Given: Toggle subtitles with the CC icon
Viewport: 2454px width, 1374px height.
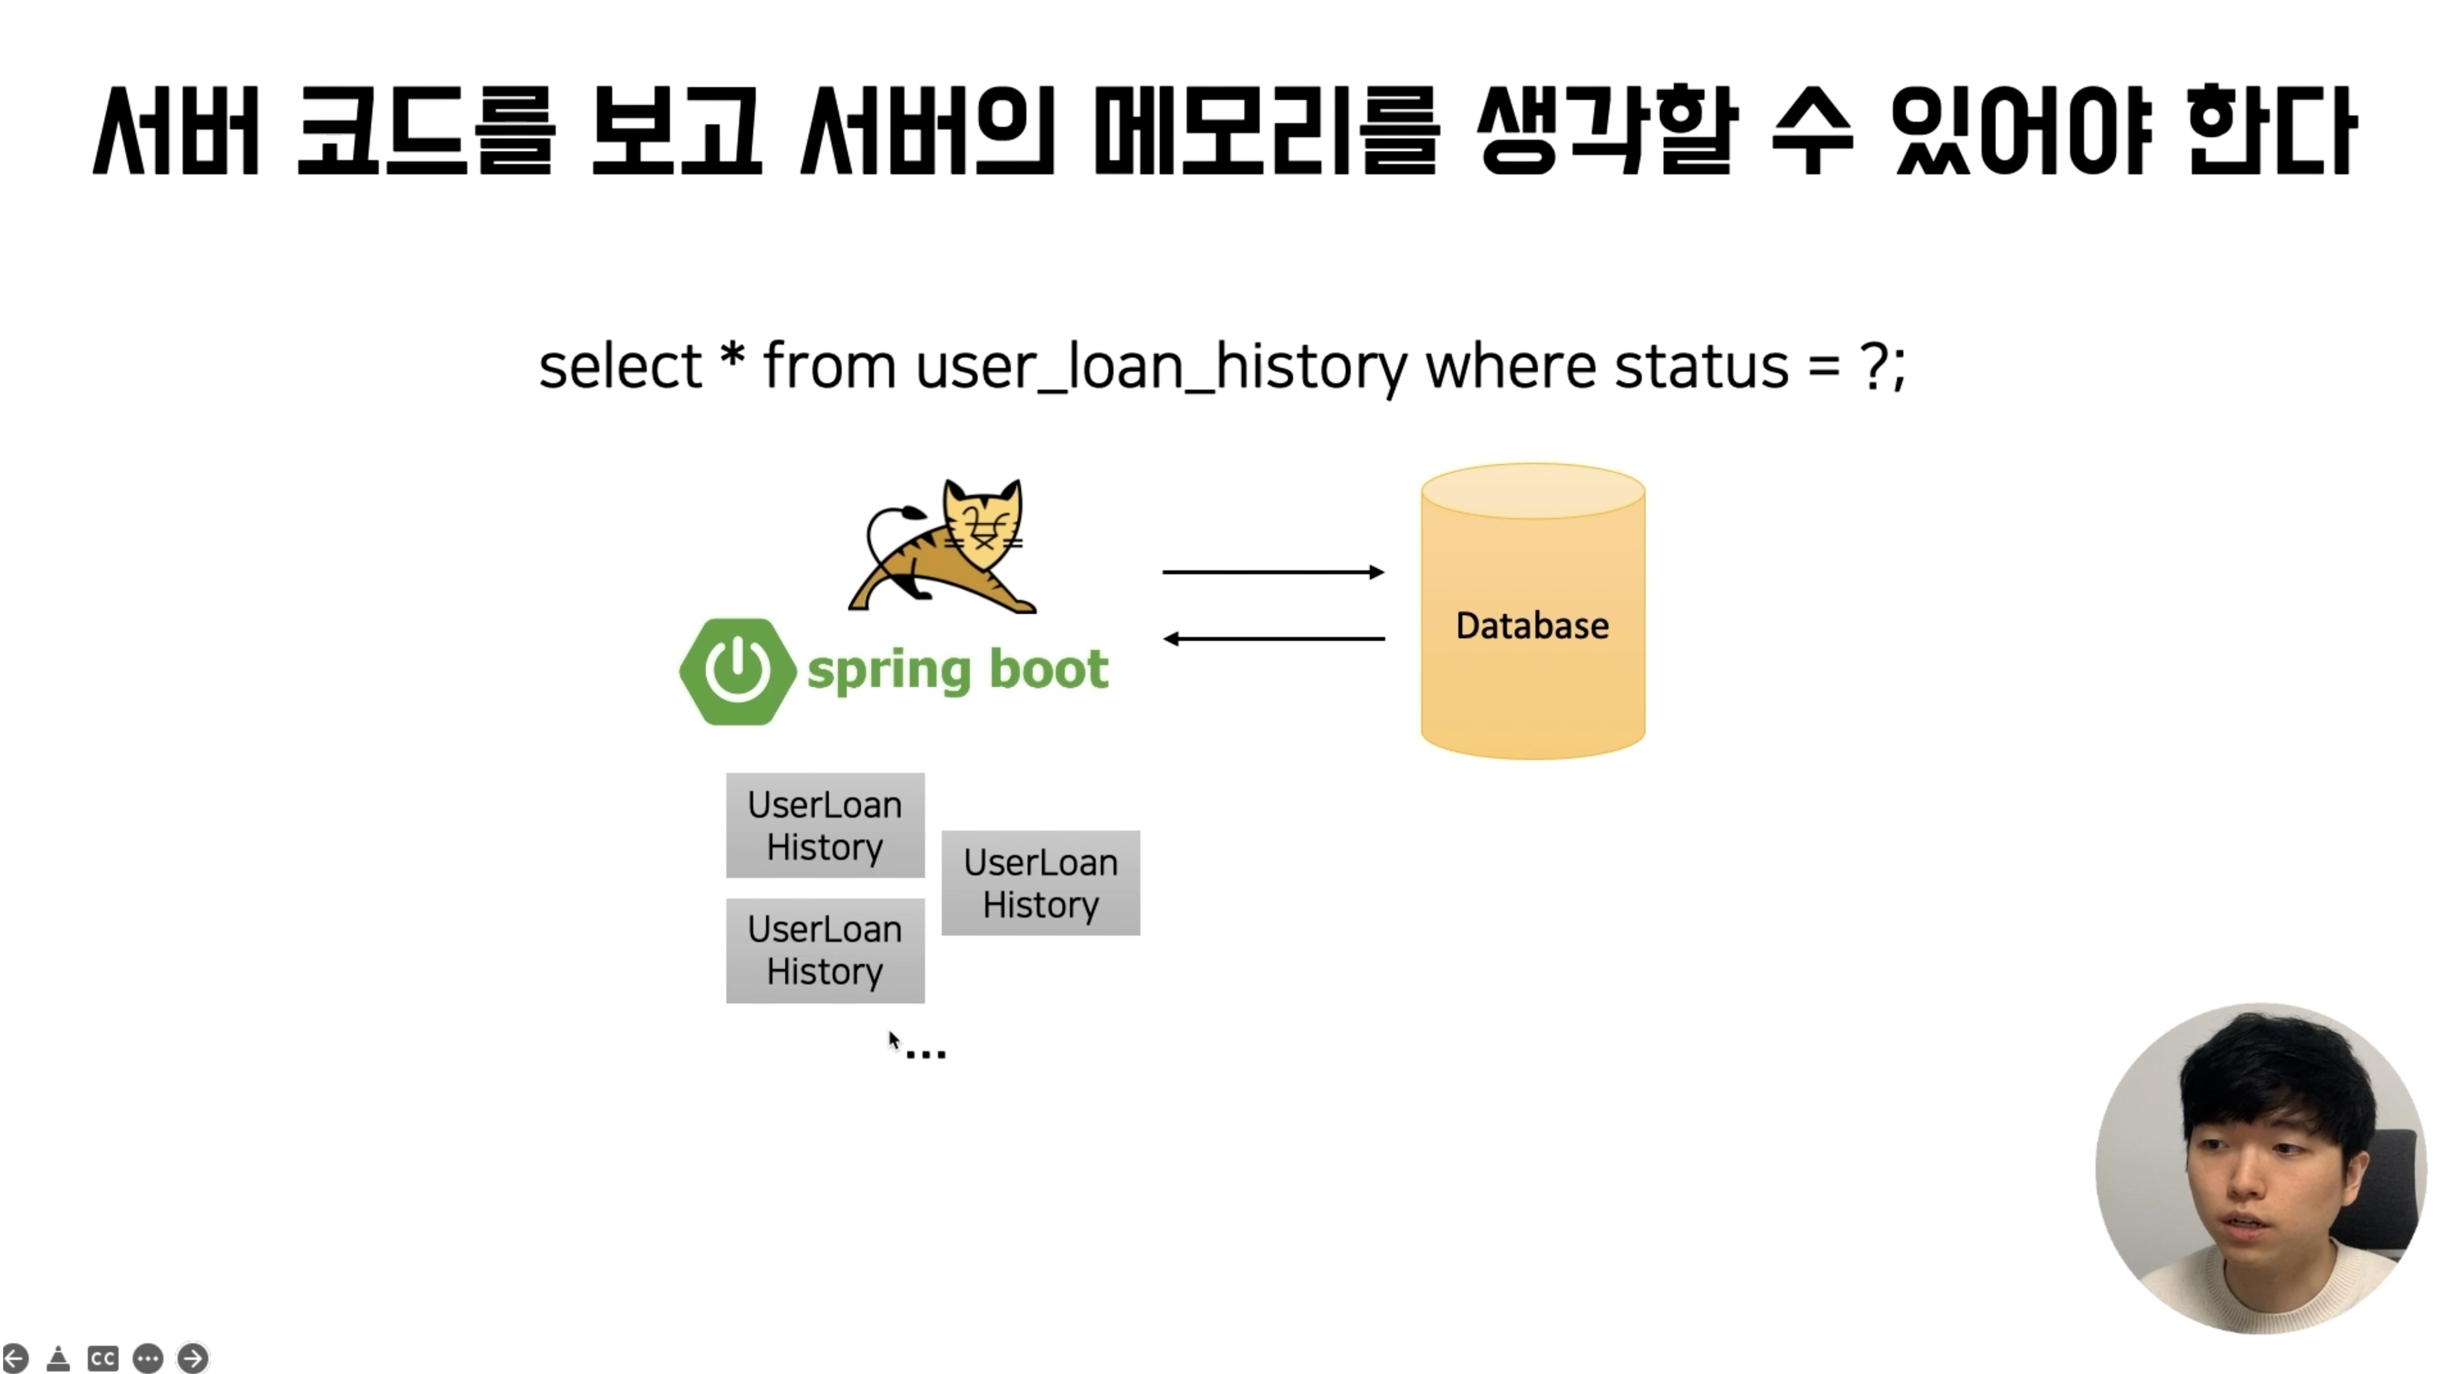Looking at the screenshot, I should pyautogui.click(x=103, y=1358).
